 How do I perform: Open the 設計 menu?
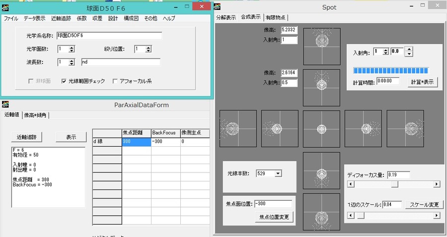(113, 18)
